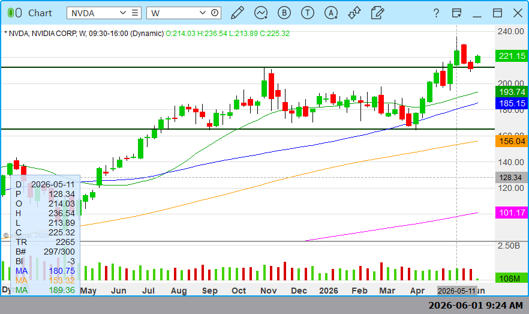The image size is (529, 314).
Task: Click the clock icon in interval box
Action: click(x=214, y=13)
